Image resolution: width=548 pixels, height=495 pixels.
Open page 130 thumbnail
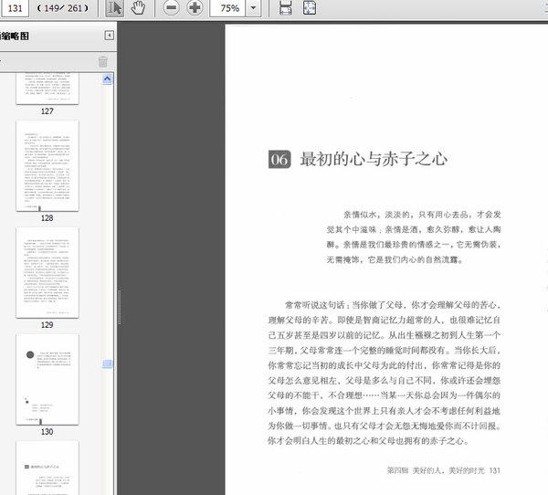[47, 379]
